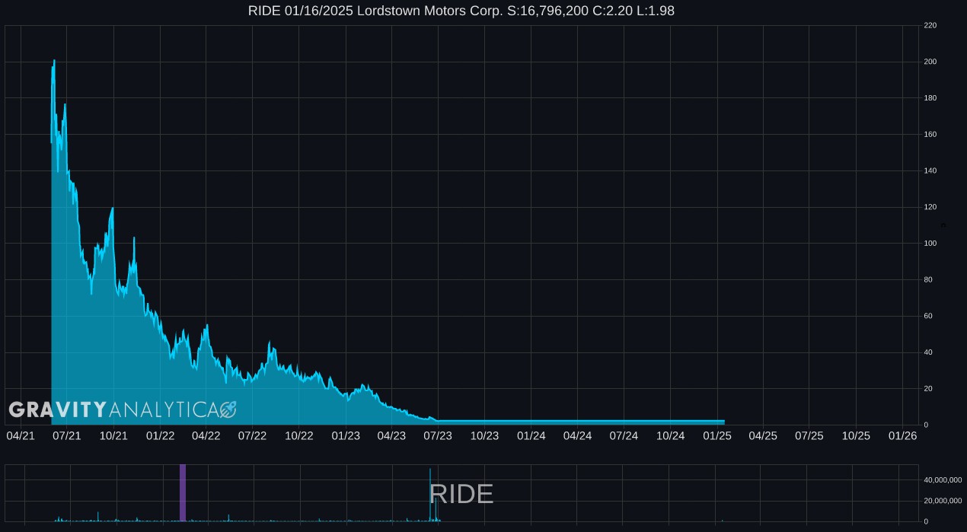Select the 01/16/2025 date in the title
The height and width of the screenshot is (532, 967).
(318, 11)
